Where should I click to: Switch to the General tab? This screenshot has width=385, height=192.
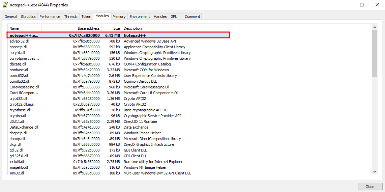tap(11, 17)
